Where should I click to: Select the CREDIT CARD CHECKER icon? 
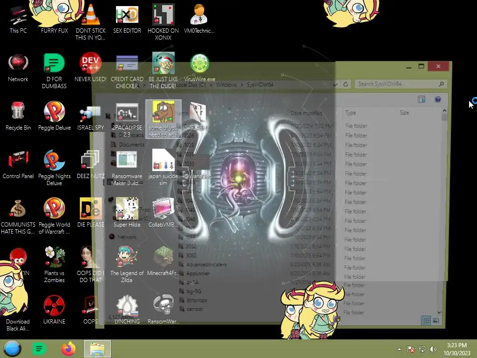click(127, 71)
